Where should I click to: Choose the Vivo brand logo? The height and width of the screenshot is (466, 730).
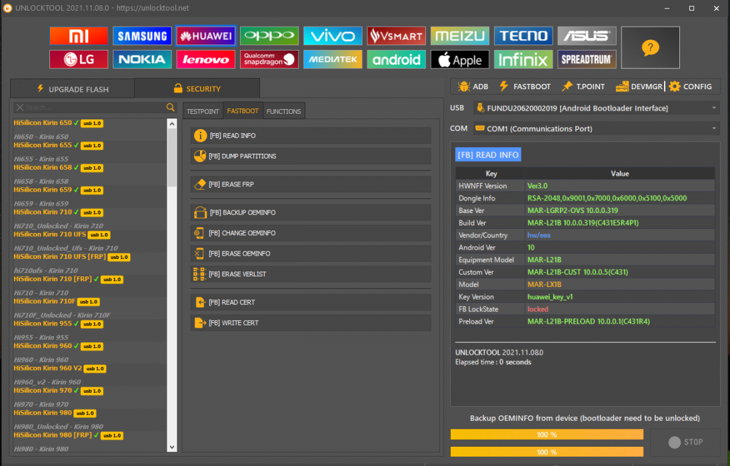[333, 36]
